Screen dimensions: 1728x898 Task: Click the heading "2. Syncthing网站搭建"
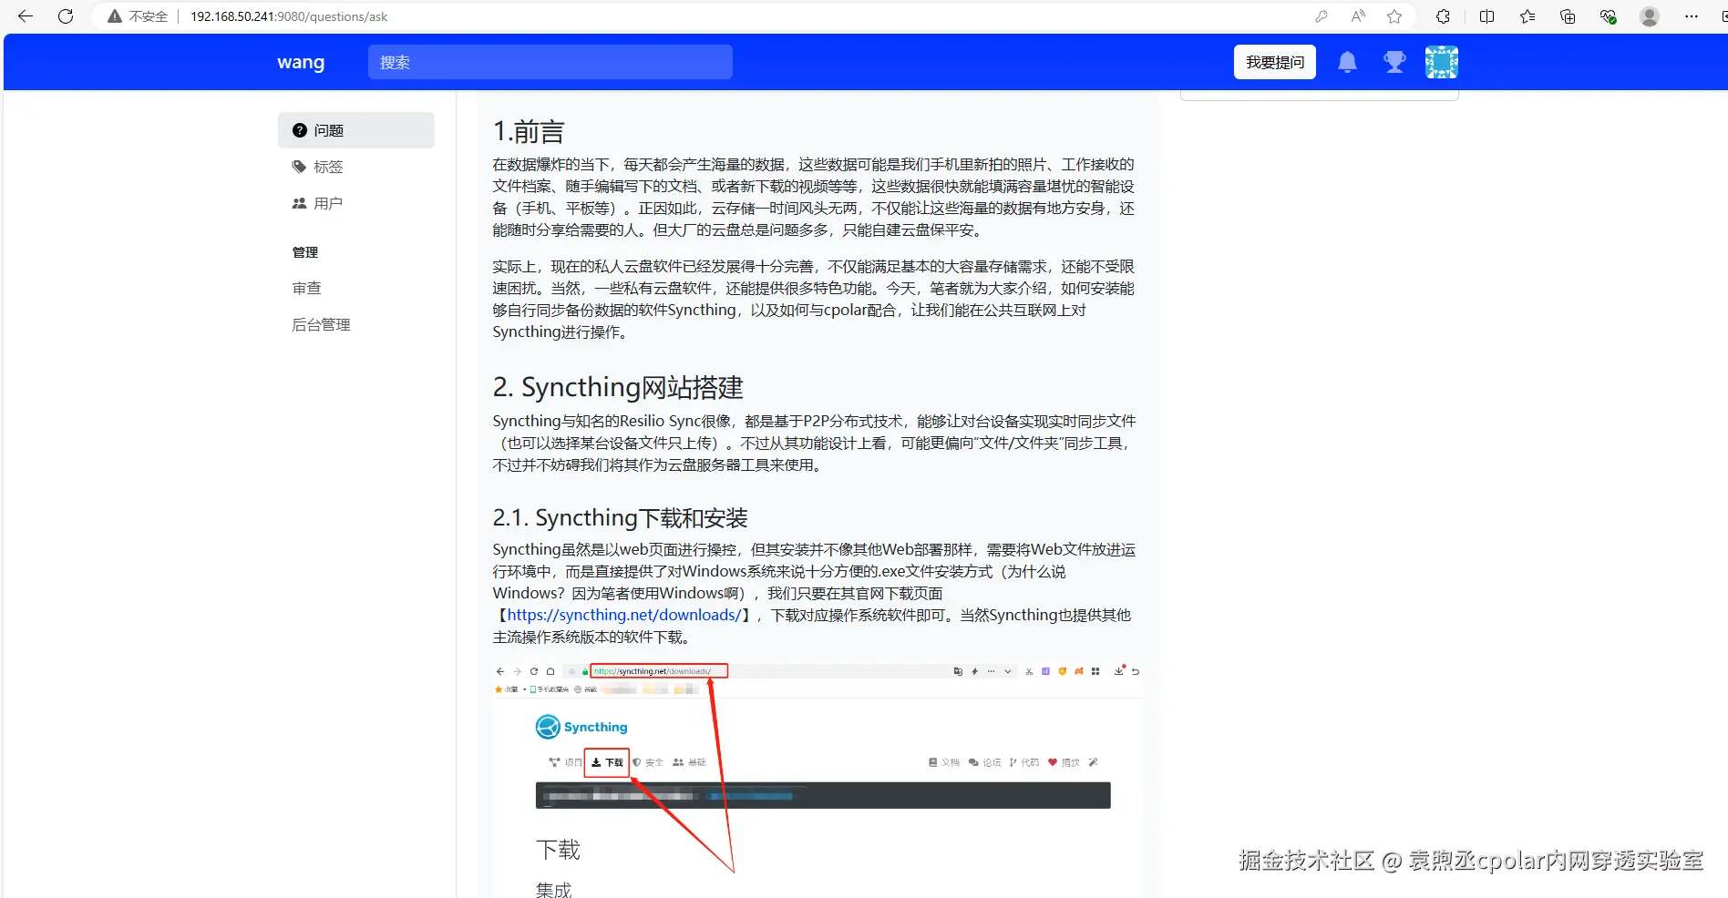[618, 387]
